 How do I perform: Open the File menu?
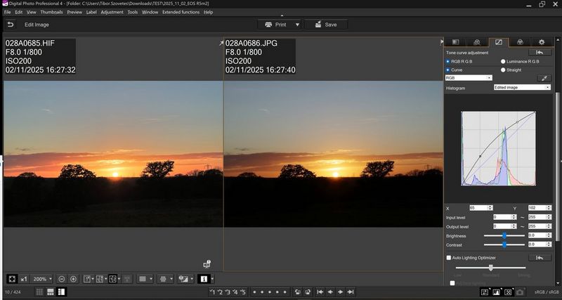click(x=7, y=12)
